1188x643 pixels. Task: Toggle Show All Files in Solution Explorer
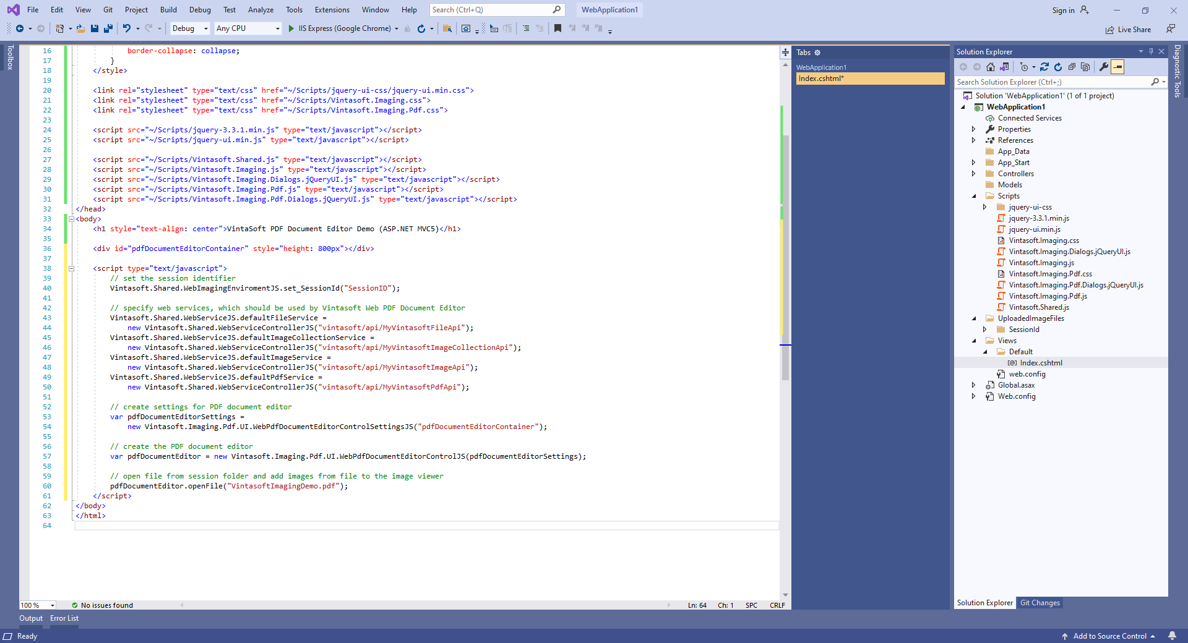point(1085,67)
